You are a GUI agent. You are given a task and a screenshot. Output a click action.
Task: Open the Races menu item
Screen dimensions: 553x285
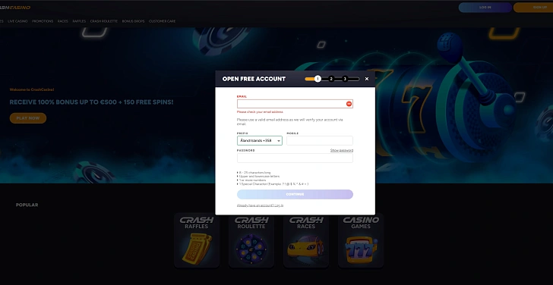[x=63, y=21]
